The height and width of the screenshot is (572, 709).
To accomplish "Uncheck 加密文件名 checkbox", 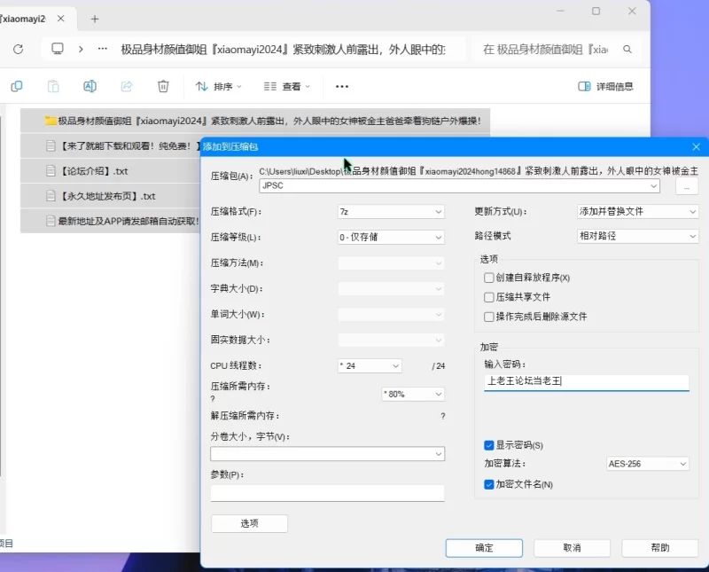I will coord(489,485).
